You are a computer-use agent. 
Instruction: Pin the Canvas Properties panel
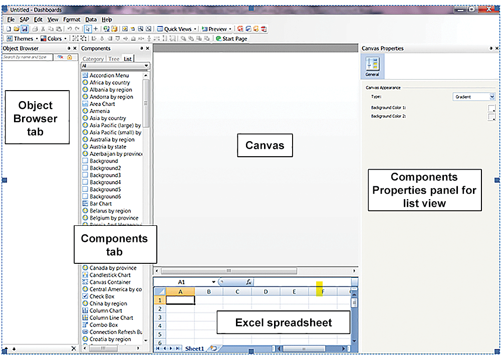point(490,49)
